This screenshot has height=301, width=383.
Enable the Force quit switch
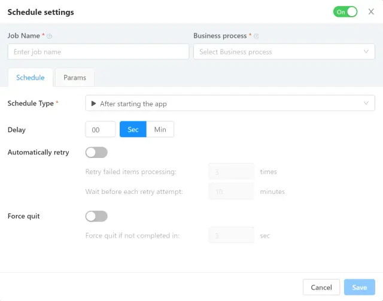pyautogui.click(x=96, y=216)
